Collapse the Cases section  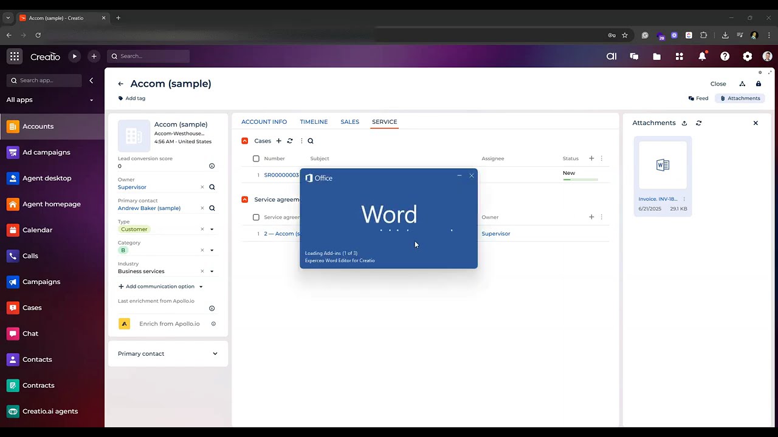[245, 141]
